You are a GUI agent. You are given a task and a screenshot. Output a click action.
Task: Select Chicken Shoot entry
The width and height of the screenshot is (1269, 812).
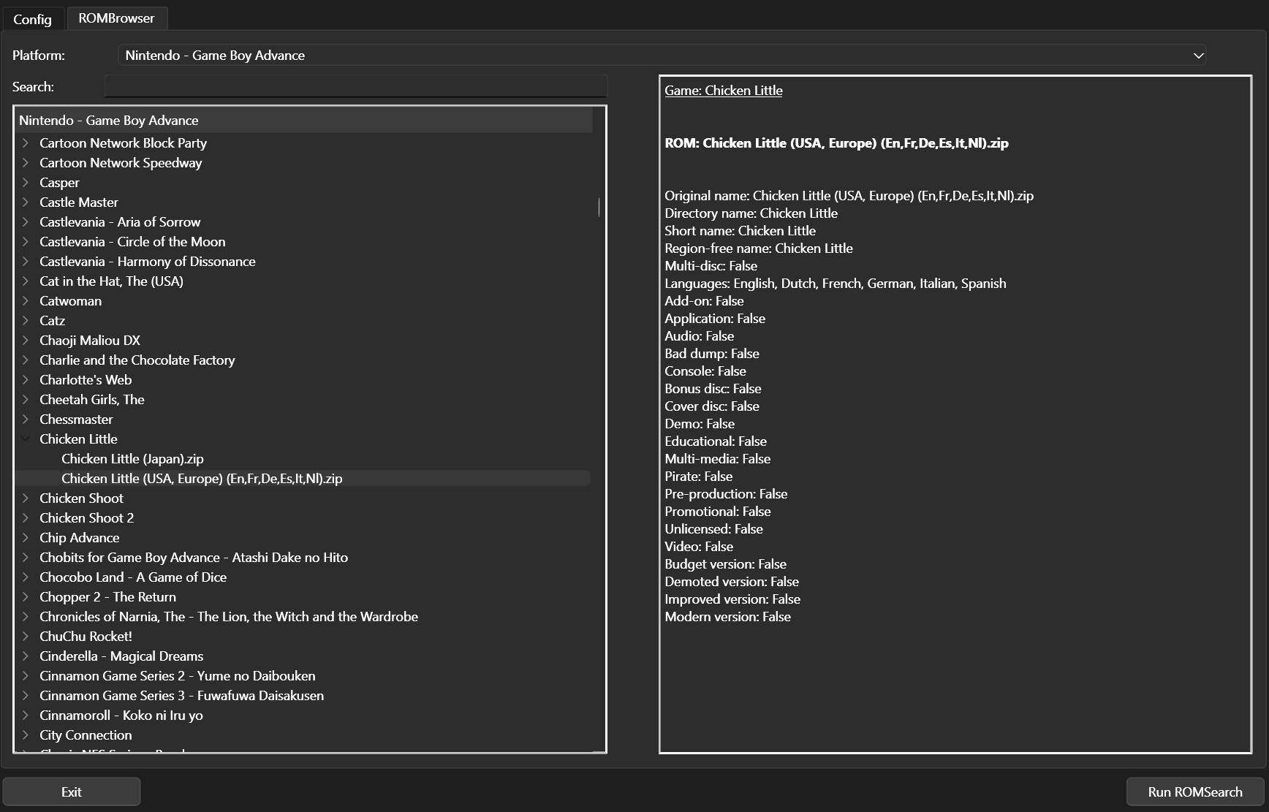(81, 498)
